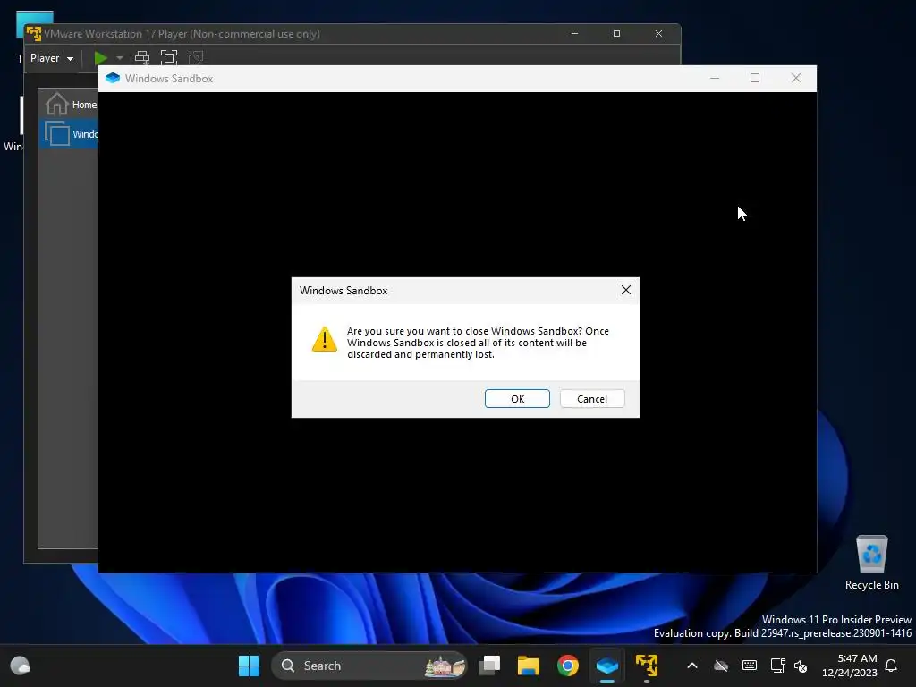This screenshot has height=687, width=916.
Task: Minimize the Windows Sandbox window
Action: (714, 78)
